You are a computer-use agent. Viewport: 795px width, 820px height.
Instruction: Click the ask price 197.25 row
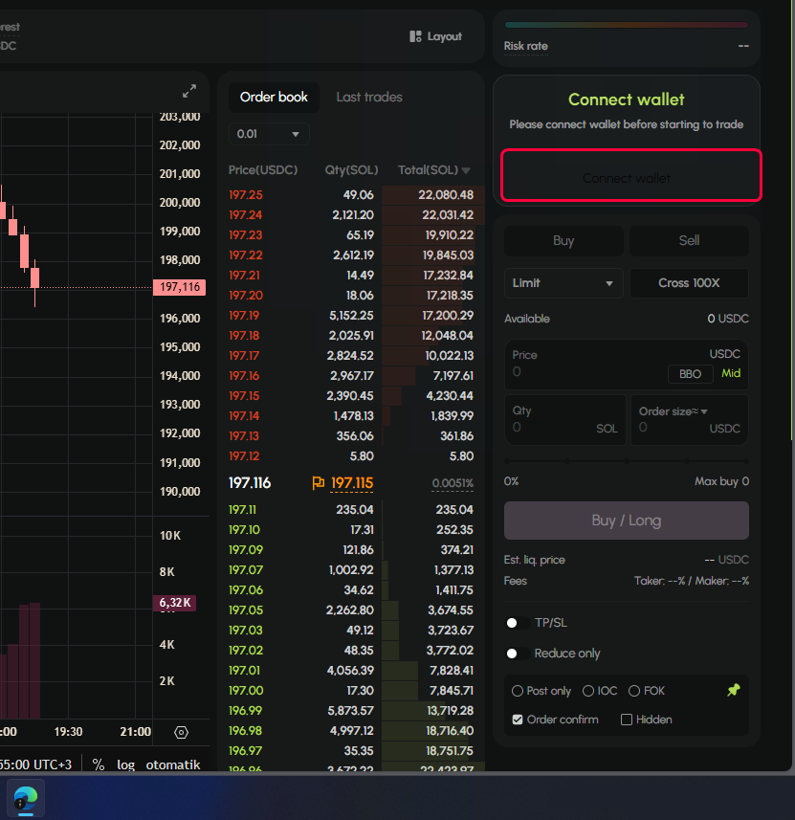(351, 195)
